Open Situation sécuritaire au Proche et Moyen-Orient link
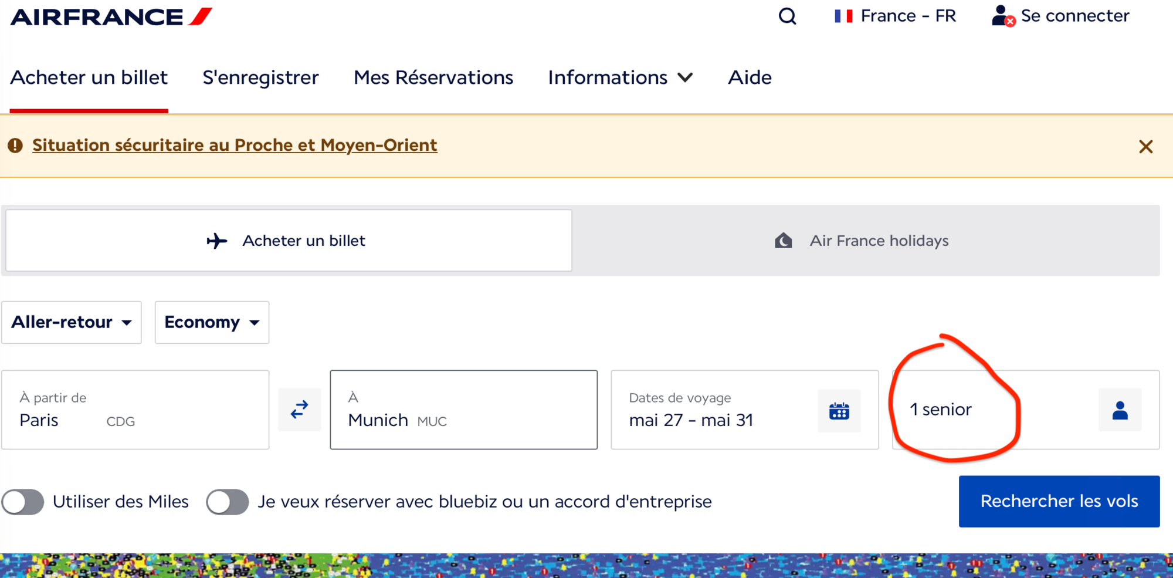Image resolution: width=1173 pixels, height=578 pixels. [x=235, y=146]
